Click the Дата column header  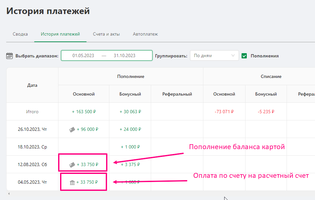(x=32, y=85)
